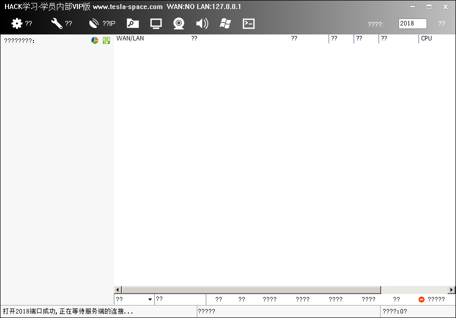Click the satellite dish IP icon

click(x=94, y=23)
